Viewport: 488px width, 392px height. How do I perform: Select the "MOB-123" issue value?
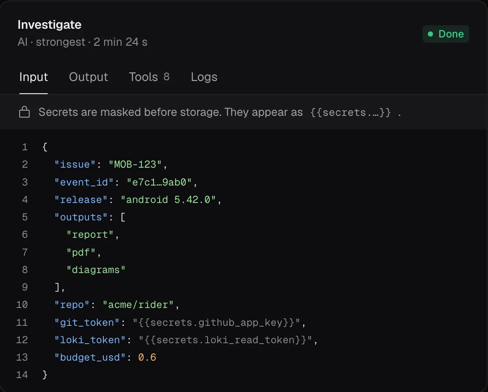pyautogui.click(x=135, y=164)
